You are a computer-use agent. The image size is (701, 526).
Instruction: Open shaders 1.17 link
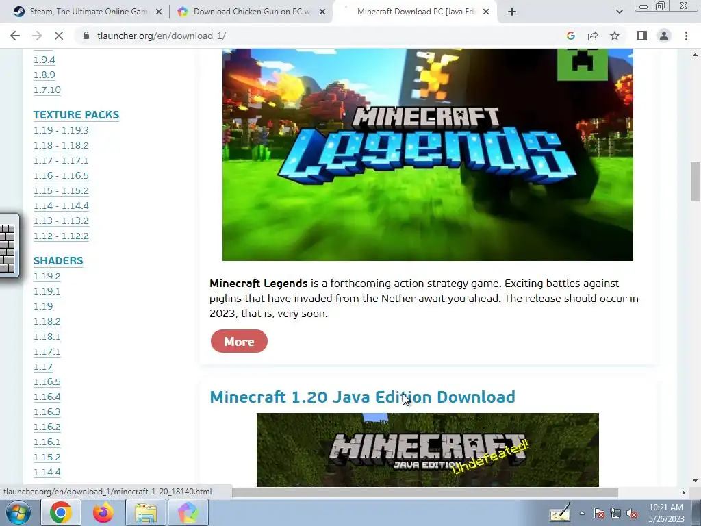pos(43,367)
